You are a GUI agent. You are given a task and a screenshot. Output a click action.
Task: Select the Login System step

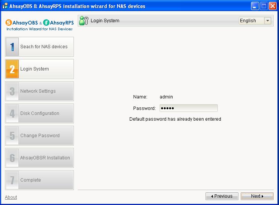(39, 69)
